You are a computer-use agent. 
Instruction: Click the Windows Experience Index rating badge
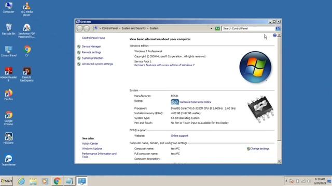[175, 102]
